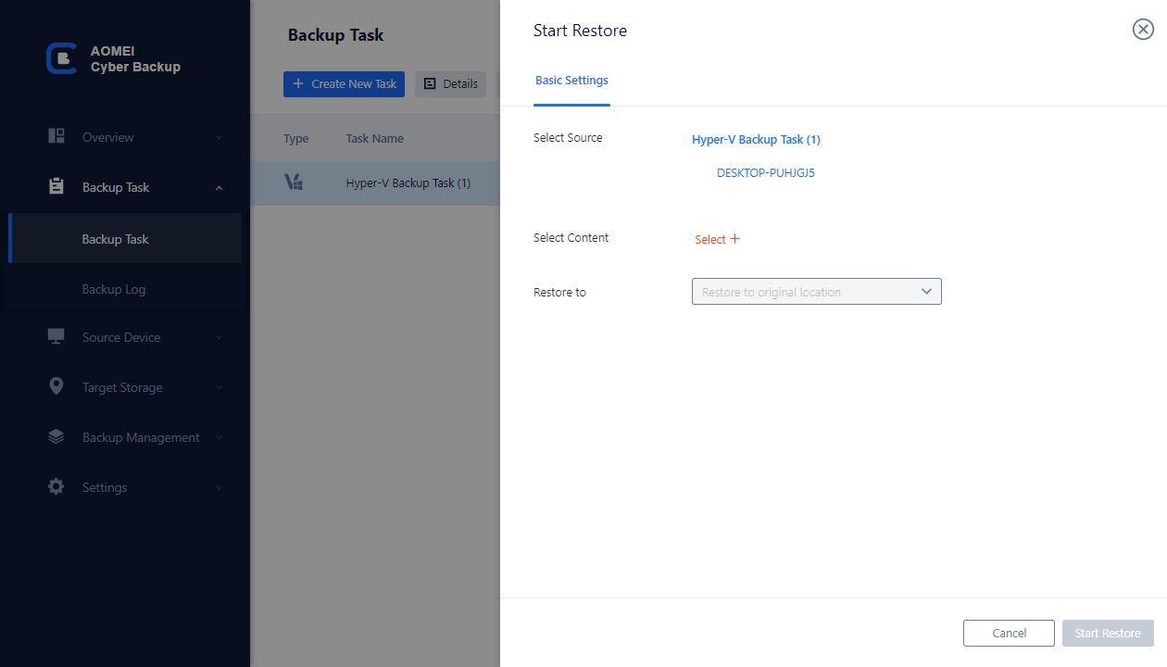Click the Create New Task button

(x=344, y=83)
